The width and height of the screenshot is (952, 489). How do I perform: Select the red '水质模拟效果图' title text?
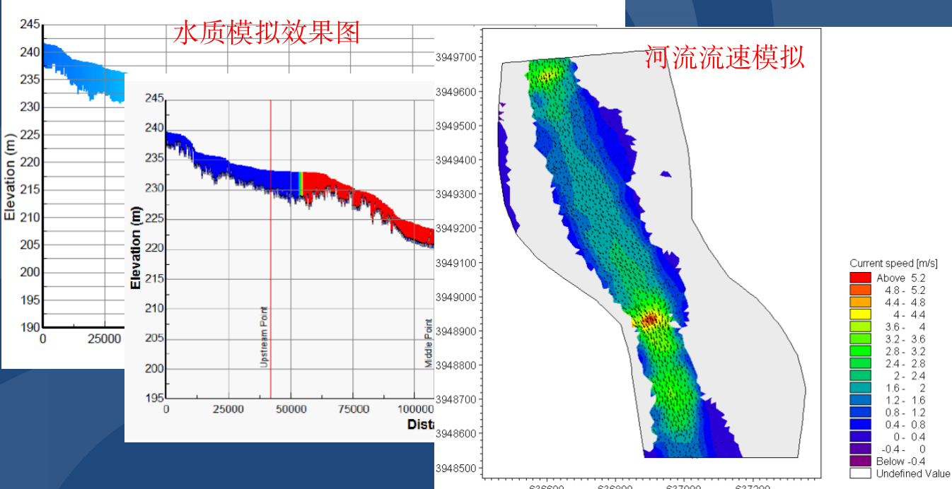pyautogui.click(x=267, y=33)
